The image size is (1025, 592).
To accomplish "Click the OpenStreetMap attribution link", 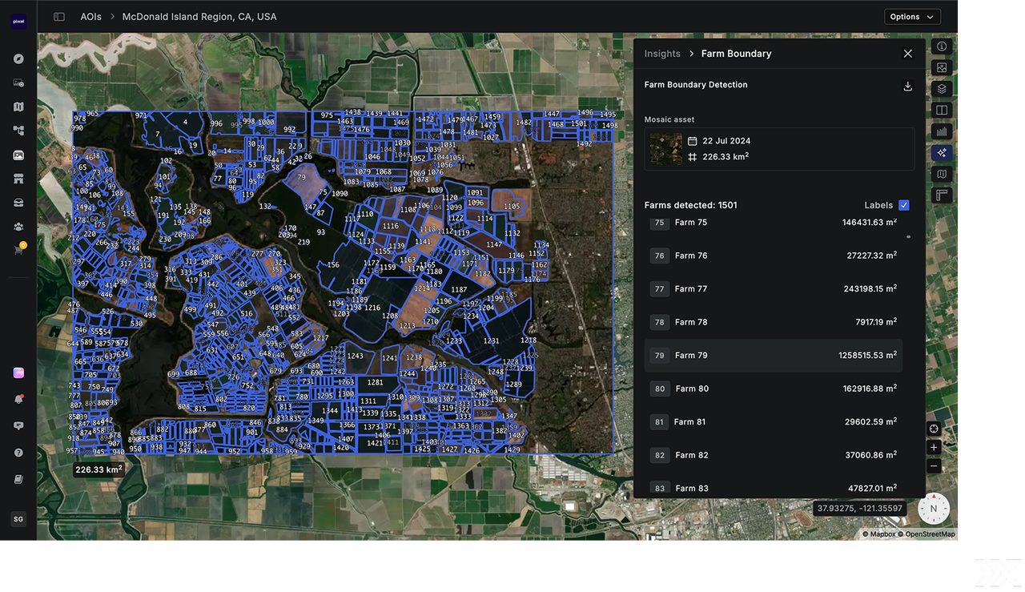I will tap(927, 534).
